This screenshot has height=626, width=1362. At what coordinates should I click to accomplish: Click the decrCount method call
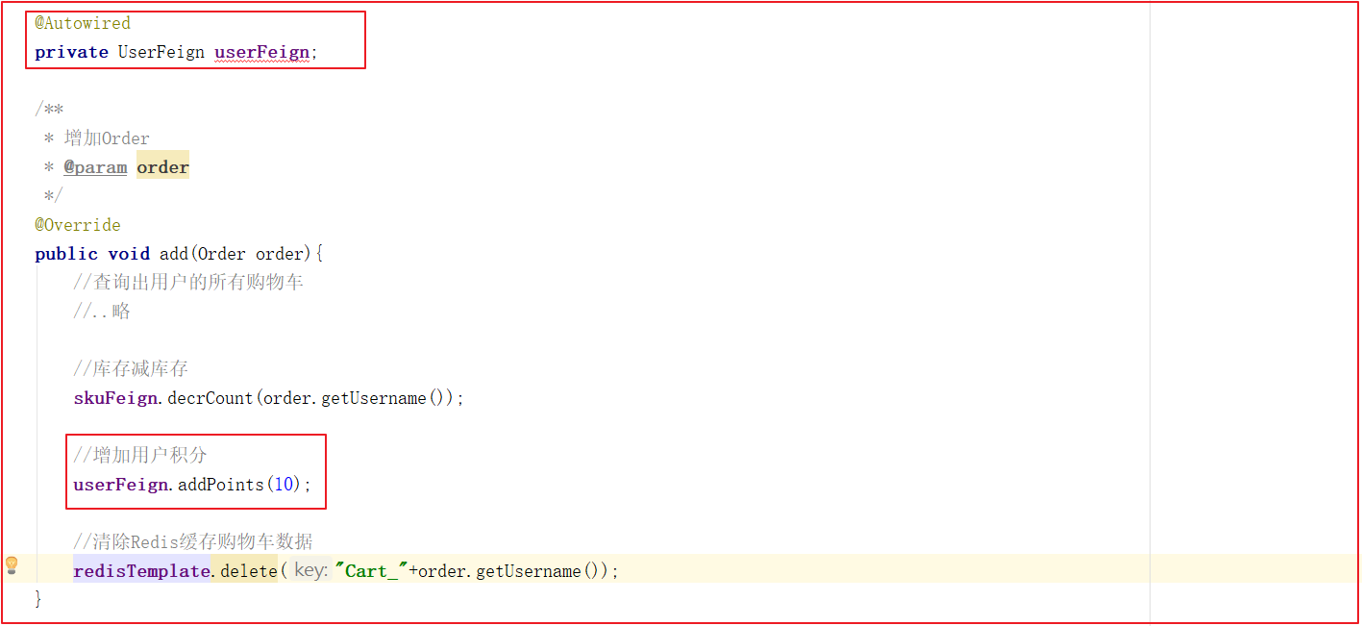point(210,398)
